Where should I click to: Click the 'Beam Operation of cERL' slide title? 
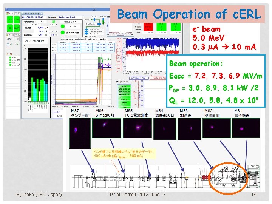(189, 14)
